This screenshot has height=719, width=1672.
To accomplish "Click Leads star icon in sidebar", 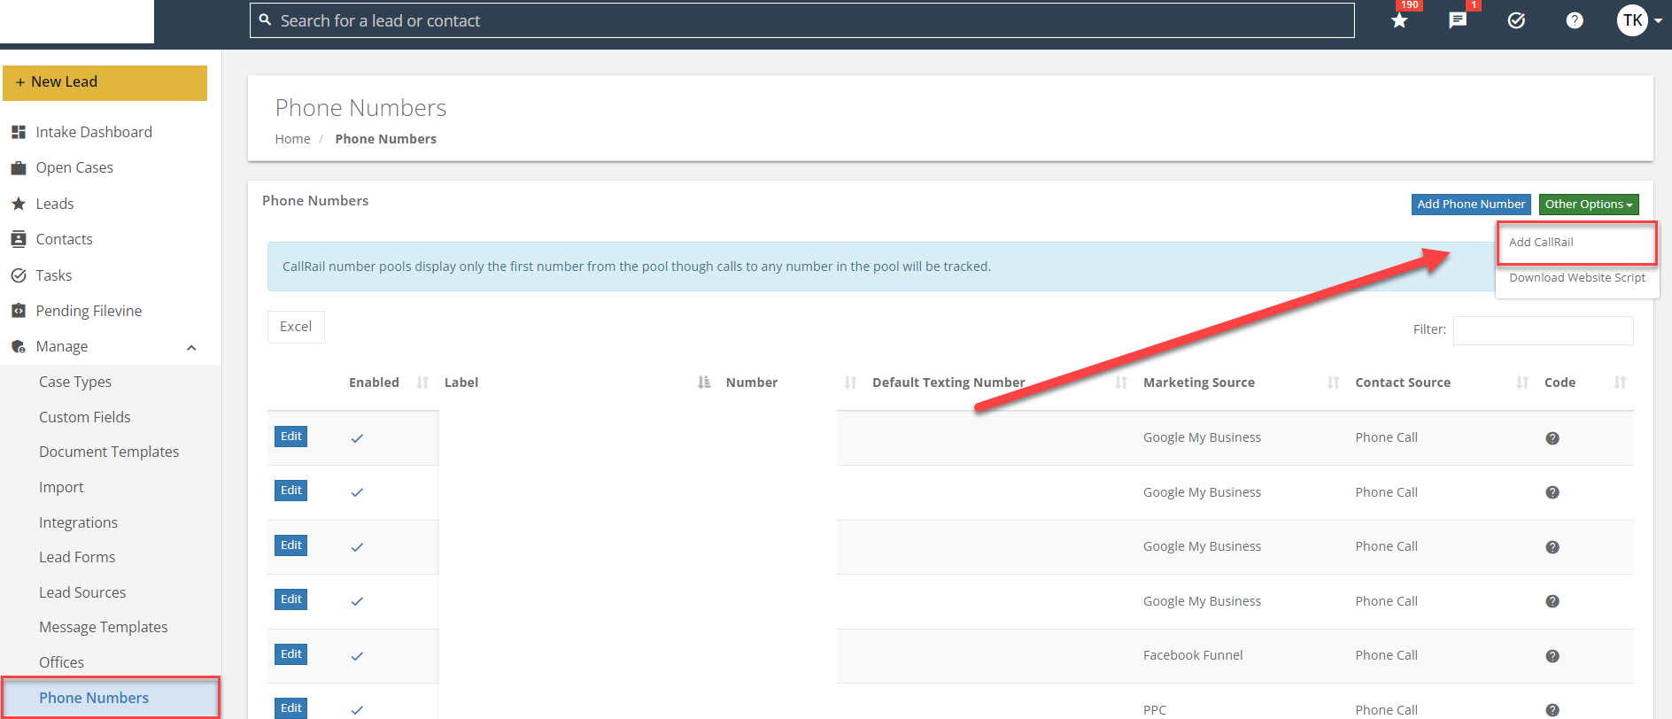I will (18, 204).
